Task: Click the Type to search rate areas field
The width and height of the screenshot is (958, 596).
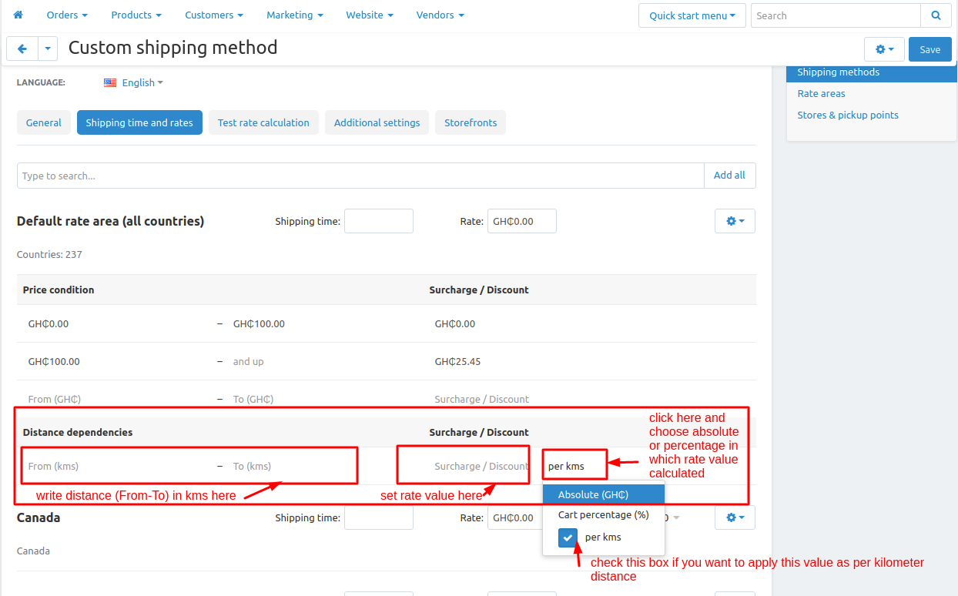Action: point(360,176)
